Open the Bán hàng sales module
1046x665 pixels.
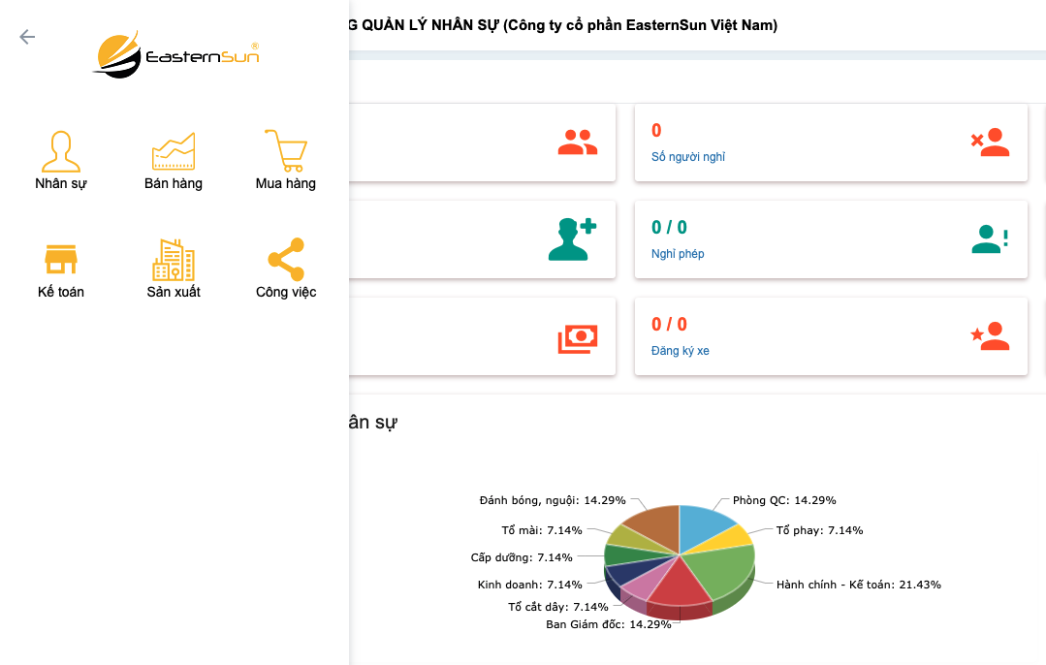pyautogui.click(x=174, y=160)
